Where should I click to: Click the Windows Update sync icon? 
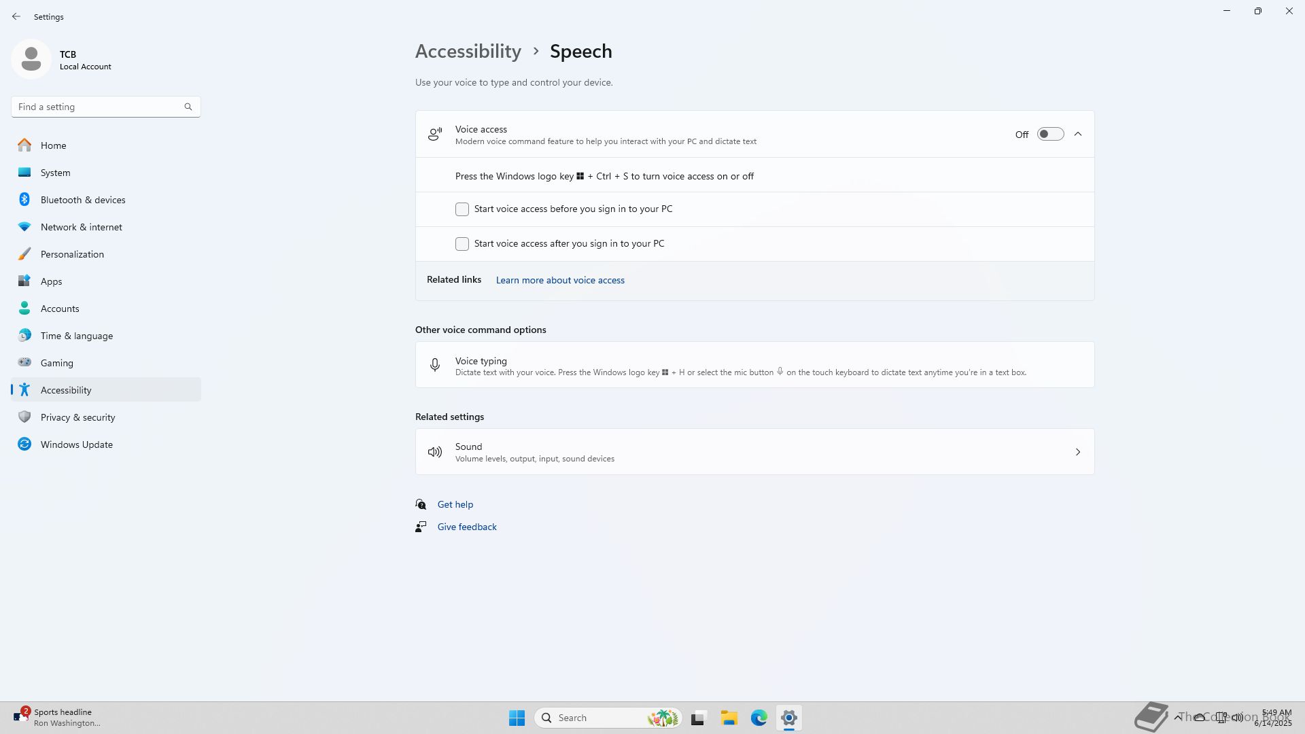point(24,444)
